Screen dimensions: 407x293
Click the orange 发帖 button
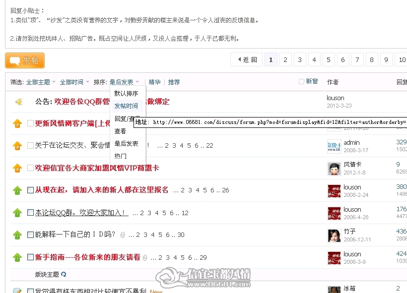pyautogui.click(x=25, y=60)
